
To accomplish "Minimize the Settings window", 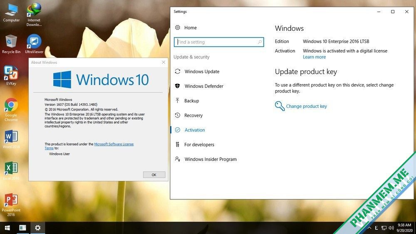I will coord(379,12).
